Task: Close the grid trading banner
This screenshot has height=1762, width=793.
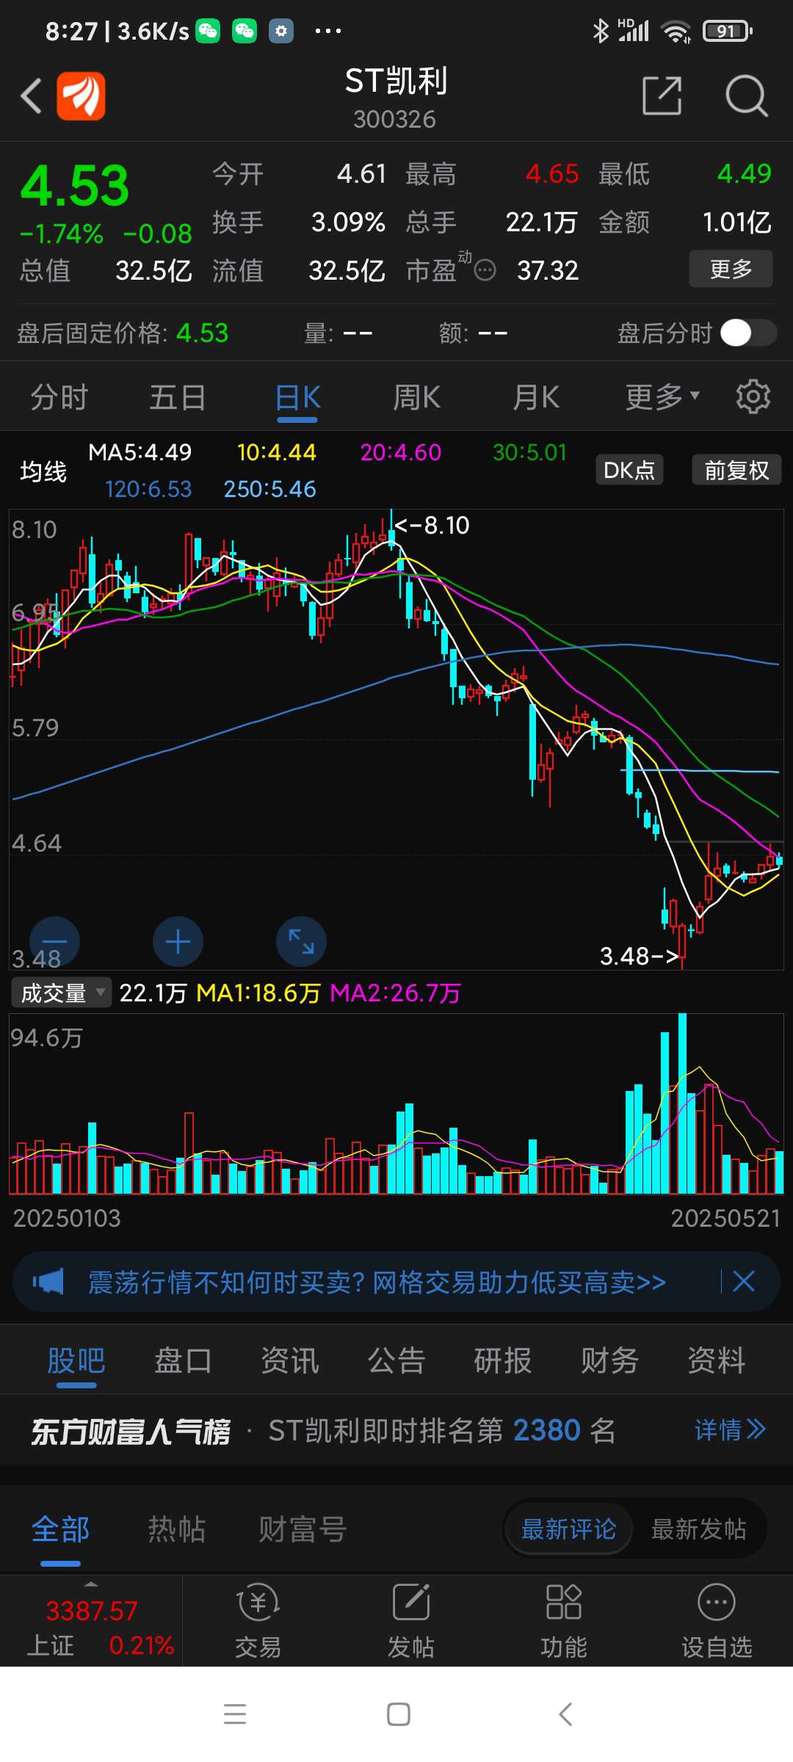Action: point(744,1282)
